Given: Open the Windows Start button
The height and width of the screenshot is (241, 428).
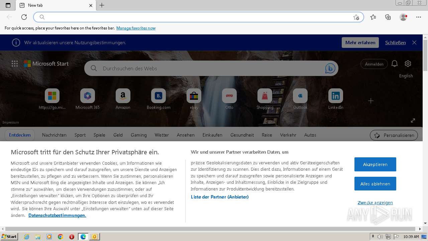Looking at the screenshot, I should tap(9, 236).
